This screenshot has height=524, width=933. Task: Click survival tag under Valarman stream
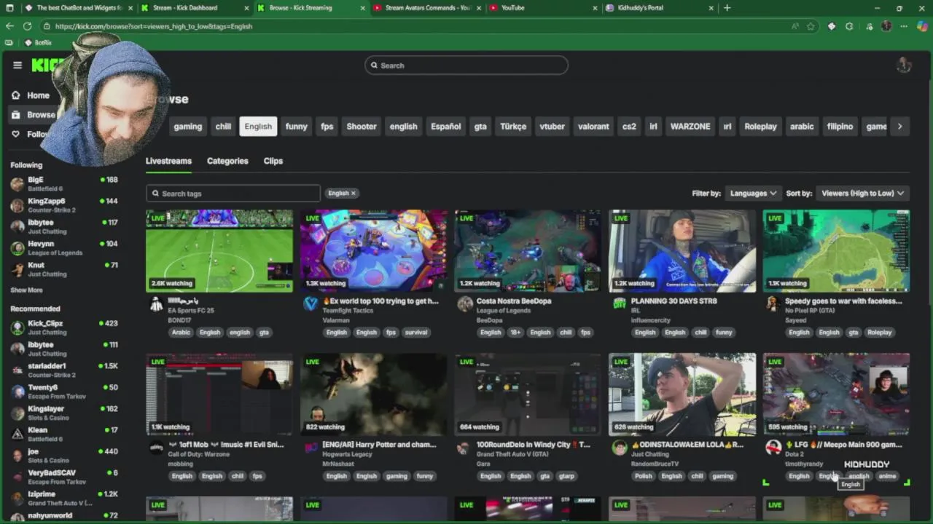click(416, 332)
